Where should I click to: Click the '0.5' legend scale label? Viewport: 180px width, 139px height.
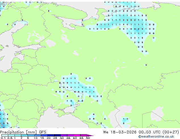click(x=10, y=138)
